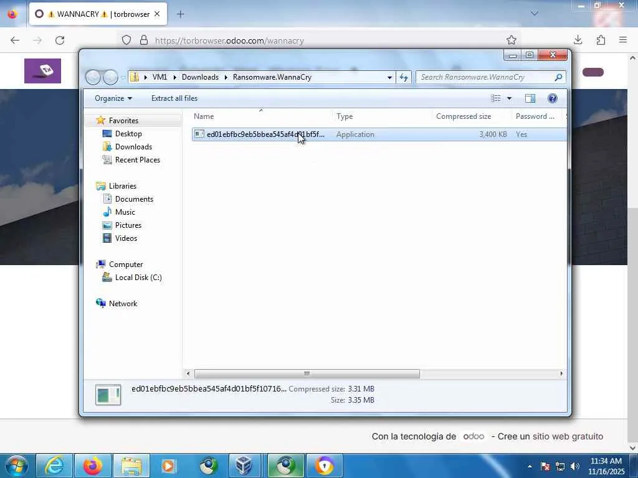Viewport: 638px width, 478px height.
Task: Click the Password column header
Action: click(x=538, y=116)
